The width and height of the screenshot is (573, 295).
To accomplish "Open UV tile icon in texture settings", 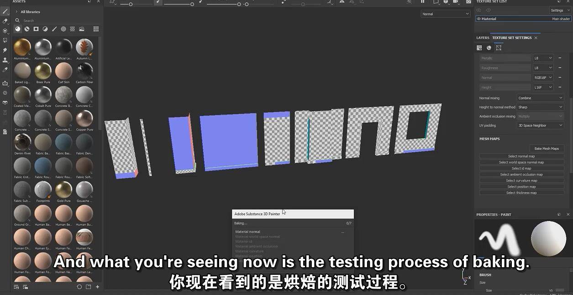I will 499,47.
